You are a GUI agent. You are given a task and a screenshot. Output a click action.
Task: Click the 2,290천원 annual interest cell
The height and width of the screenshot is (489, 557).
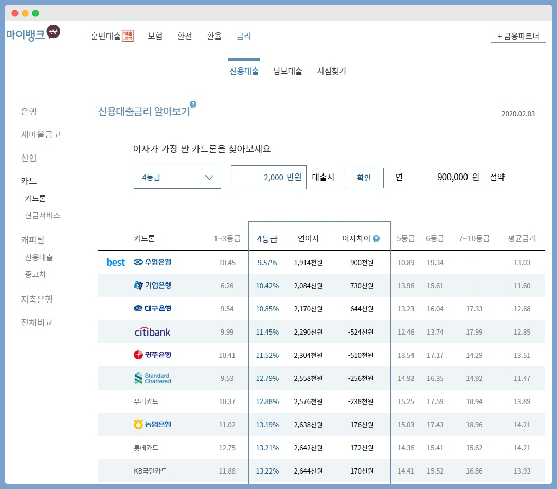[308, 332]
